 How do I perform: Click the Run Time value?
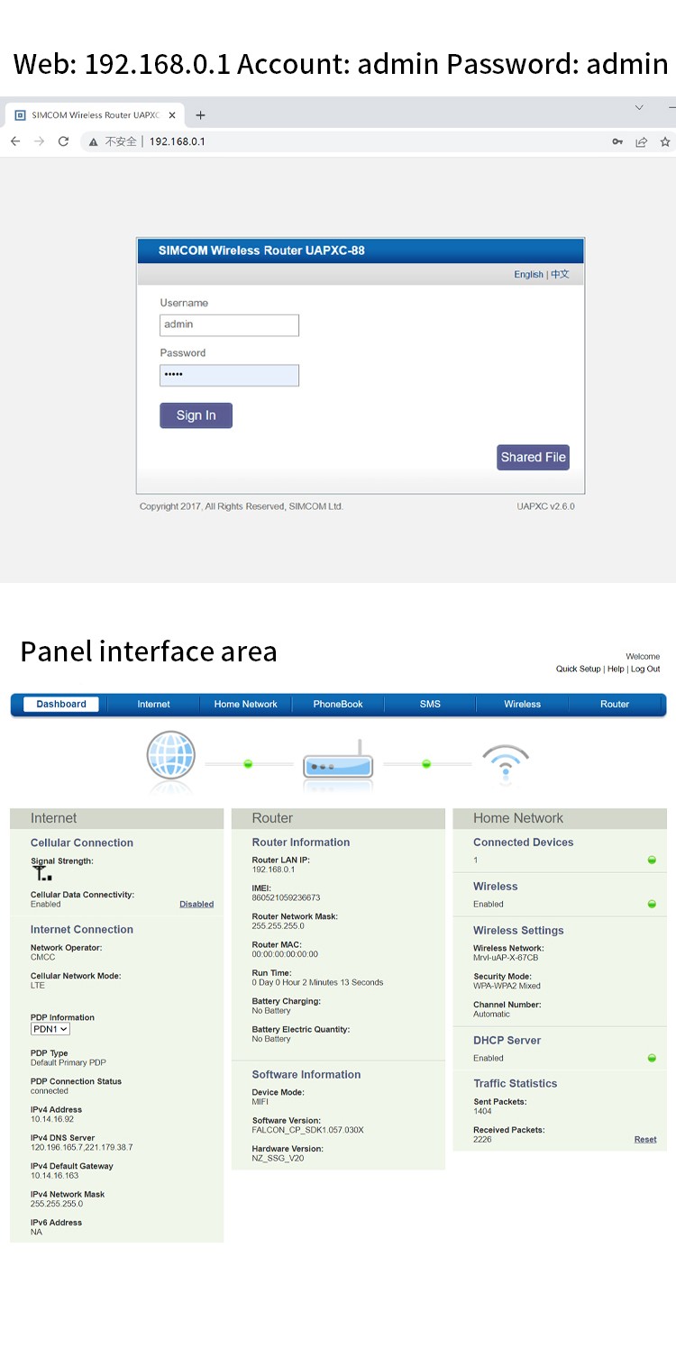click(x=317, y=982)
